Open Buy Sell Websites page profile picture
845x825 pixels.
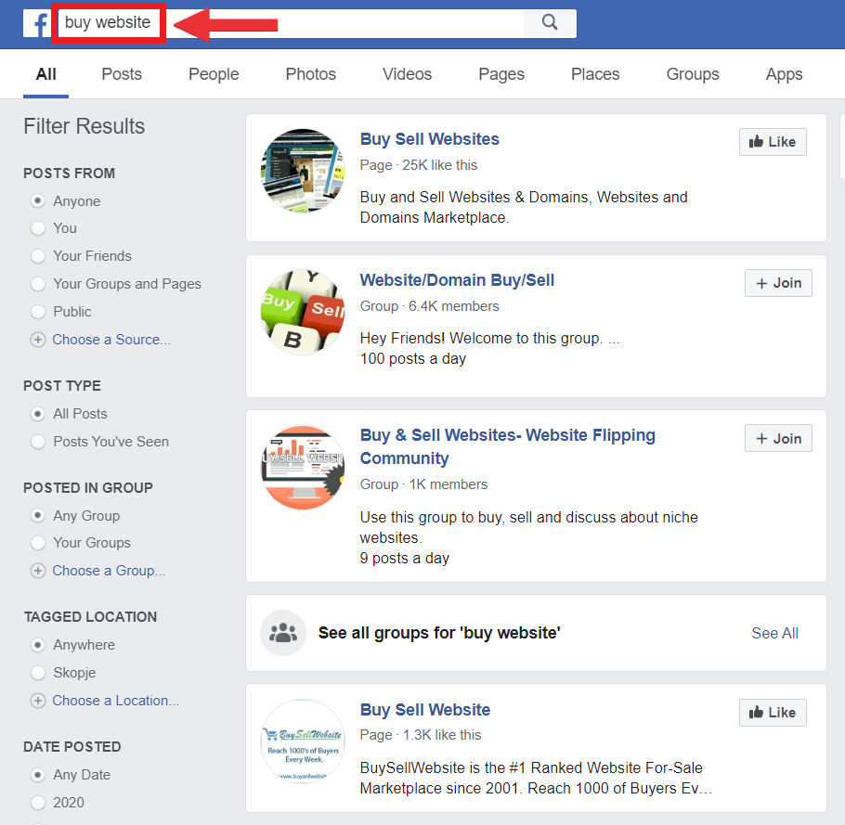click(303, 171)
